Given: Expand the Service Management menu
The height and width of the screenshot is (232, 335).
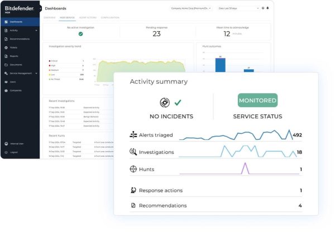Looking at the screenshot, I should (20, 73).
